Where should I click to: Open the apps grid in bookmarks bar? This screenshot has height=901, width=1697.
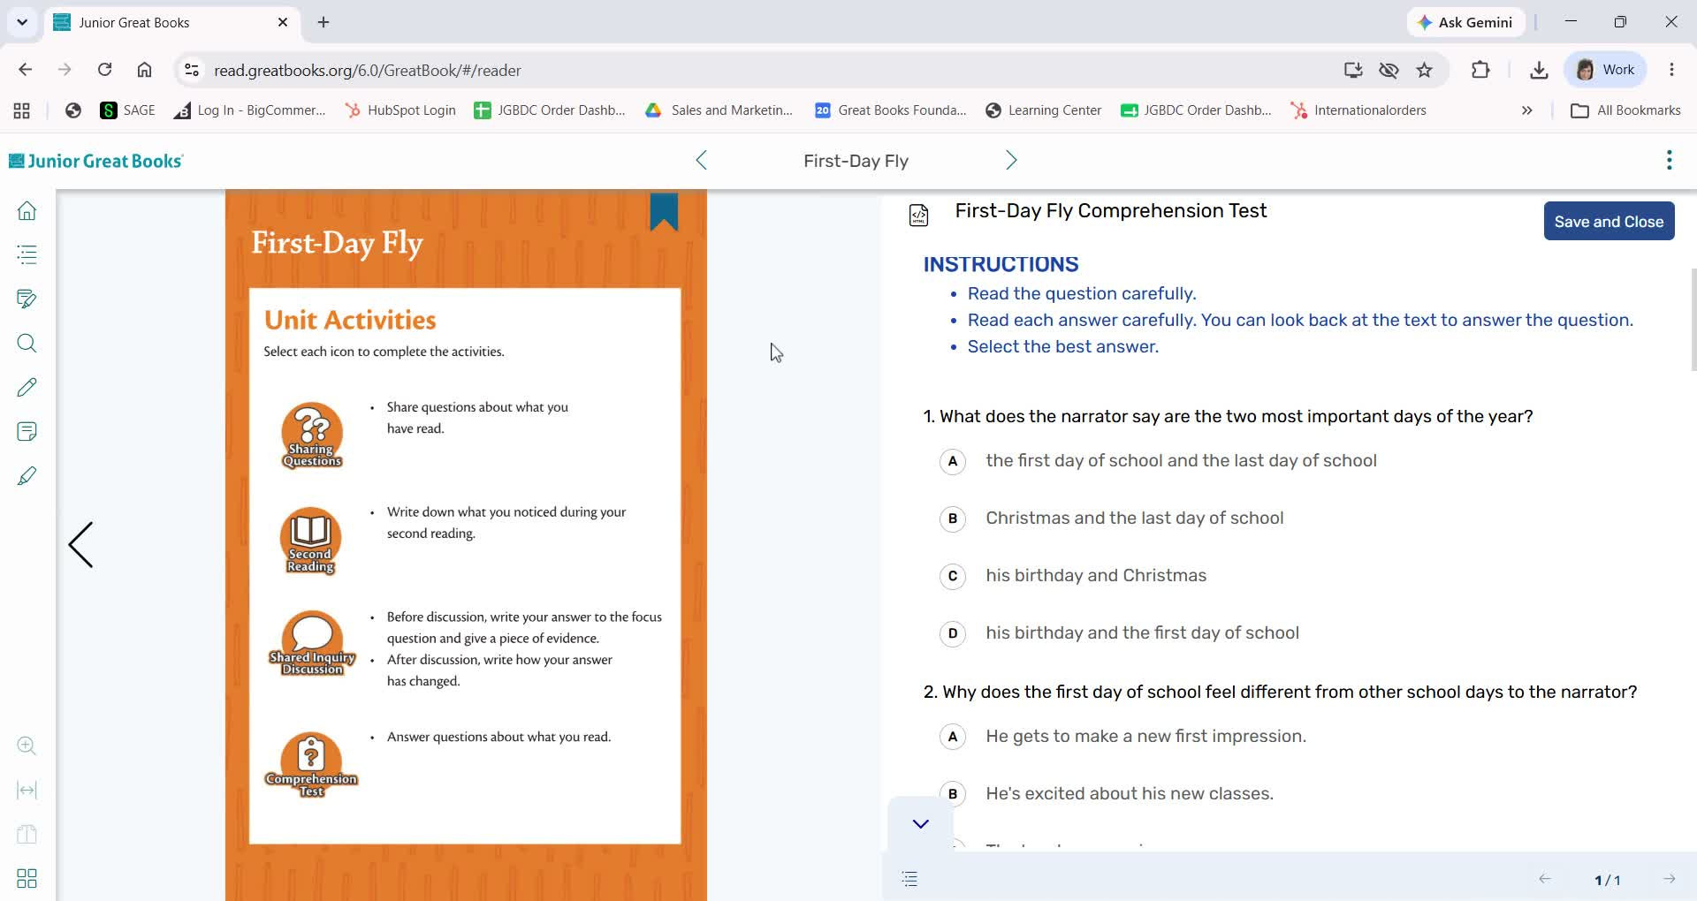coord(22,110)
